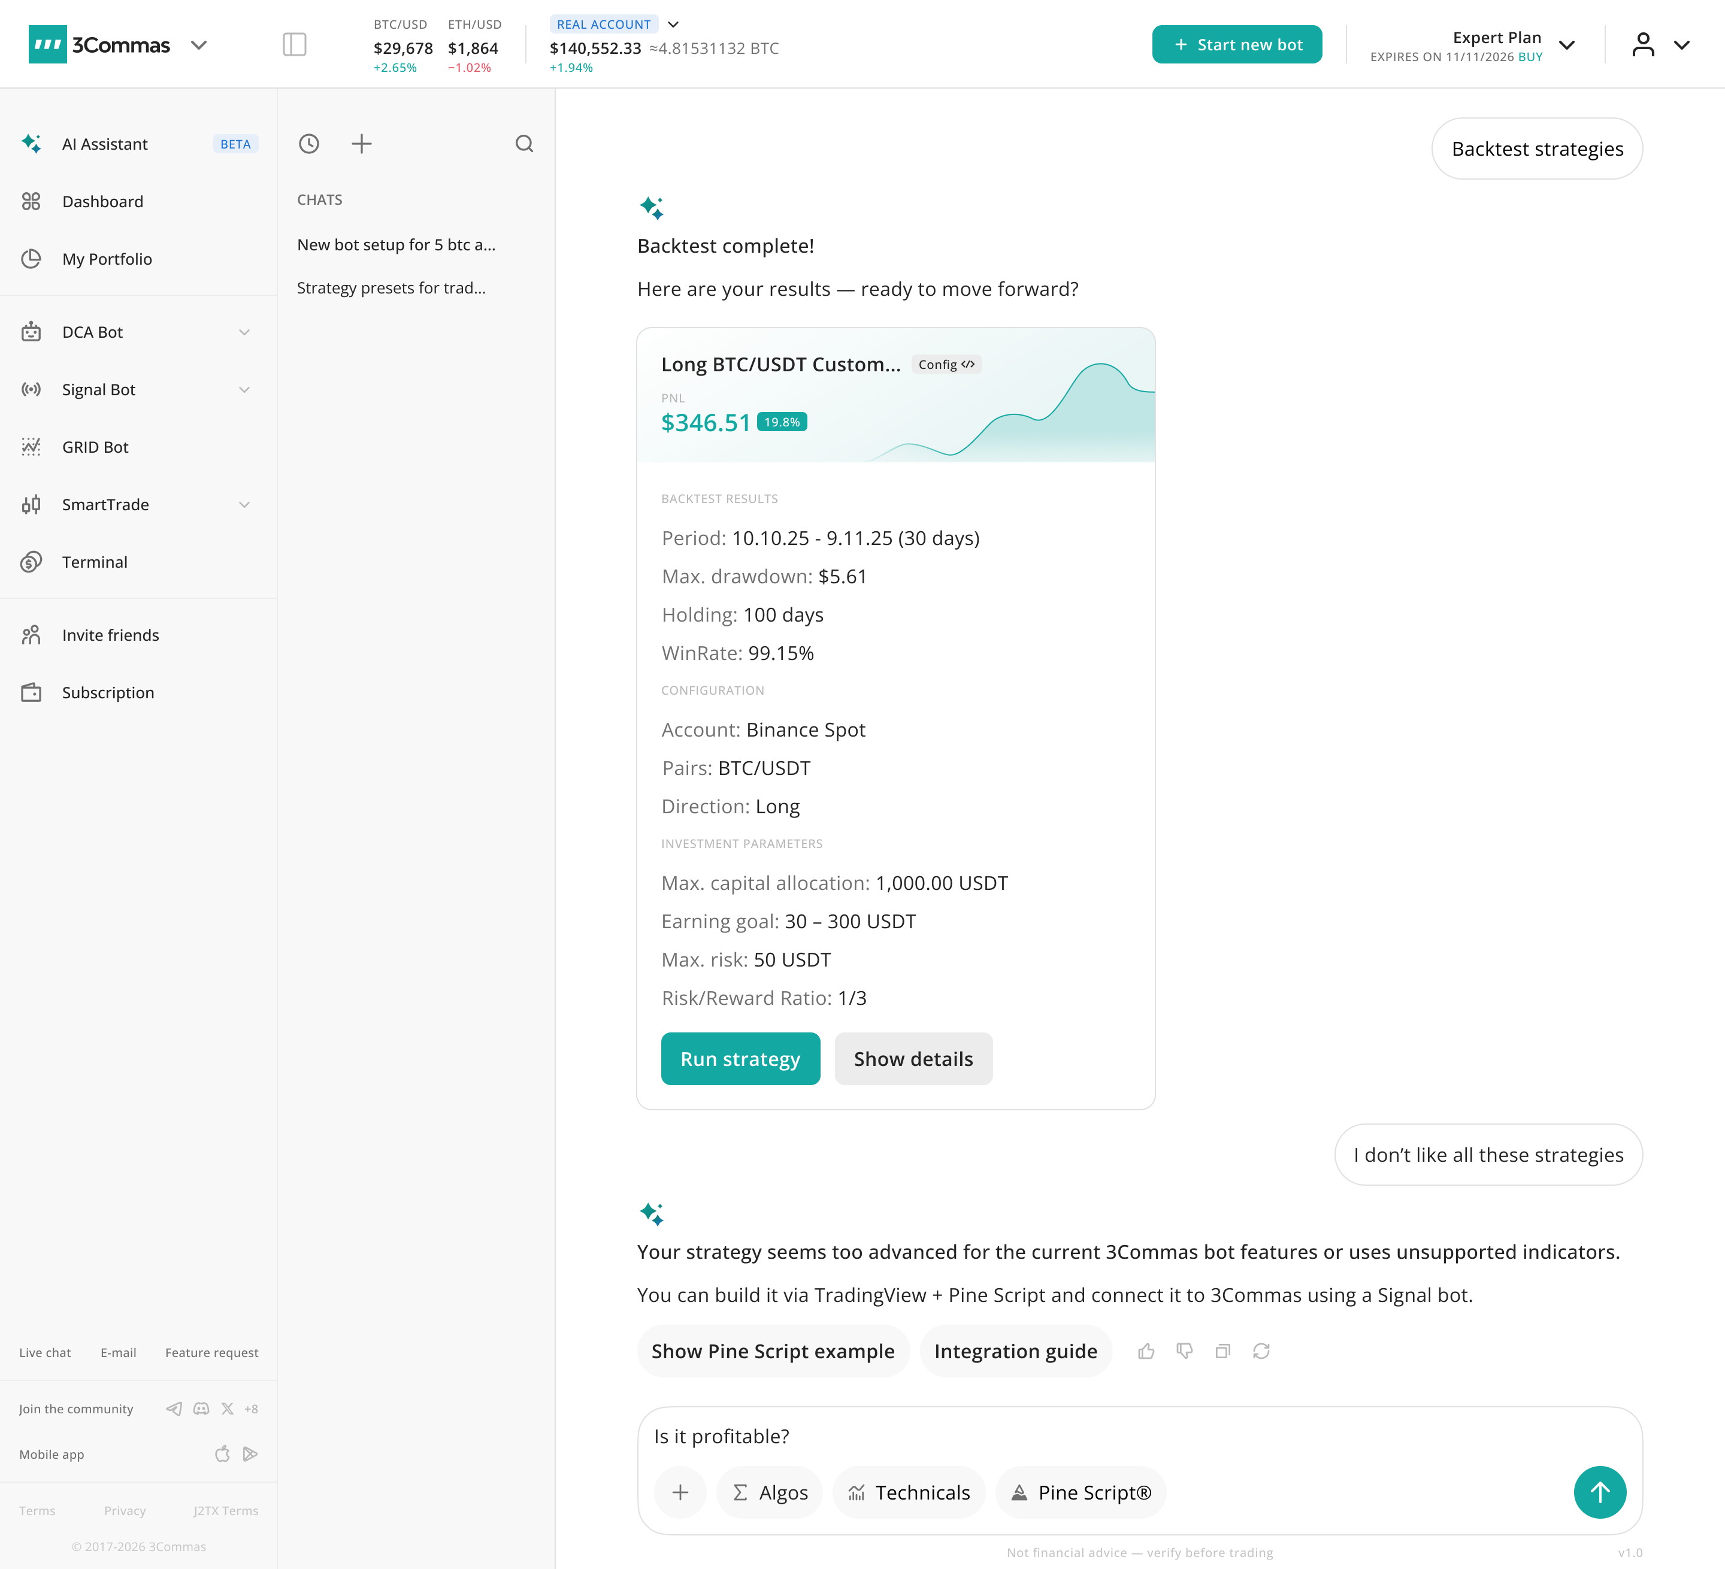
Task: Click Show Pine Script example chip
Action: (773, 1351)
